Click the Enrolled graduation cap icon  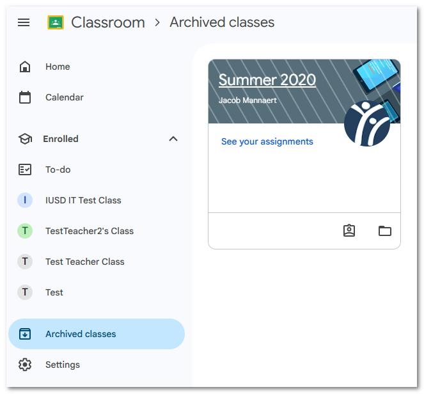pyautogui.click(x=25, y=139)
